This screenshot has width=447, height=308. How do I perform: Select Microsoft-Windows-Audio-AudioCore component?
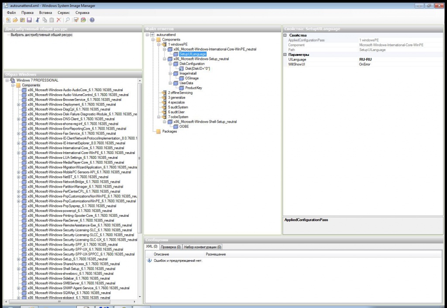(75, 90)
